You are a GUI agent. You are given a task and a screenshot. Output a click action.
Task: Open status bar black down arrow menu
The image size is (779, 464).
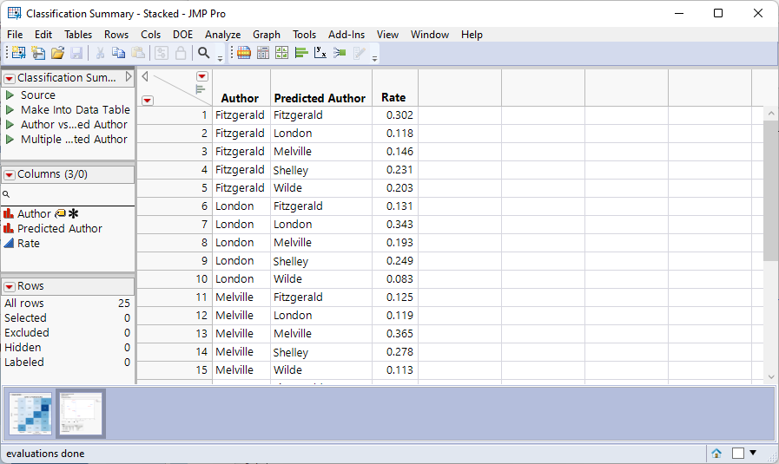(753, 453)
